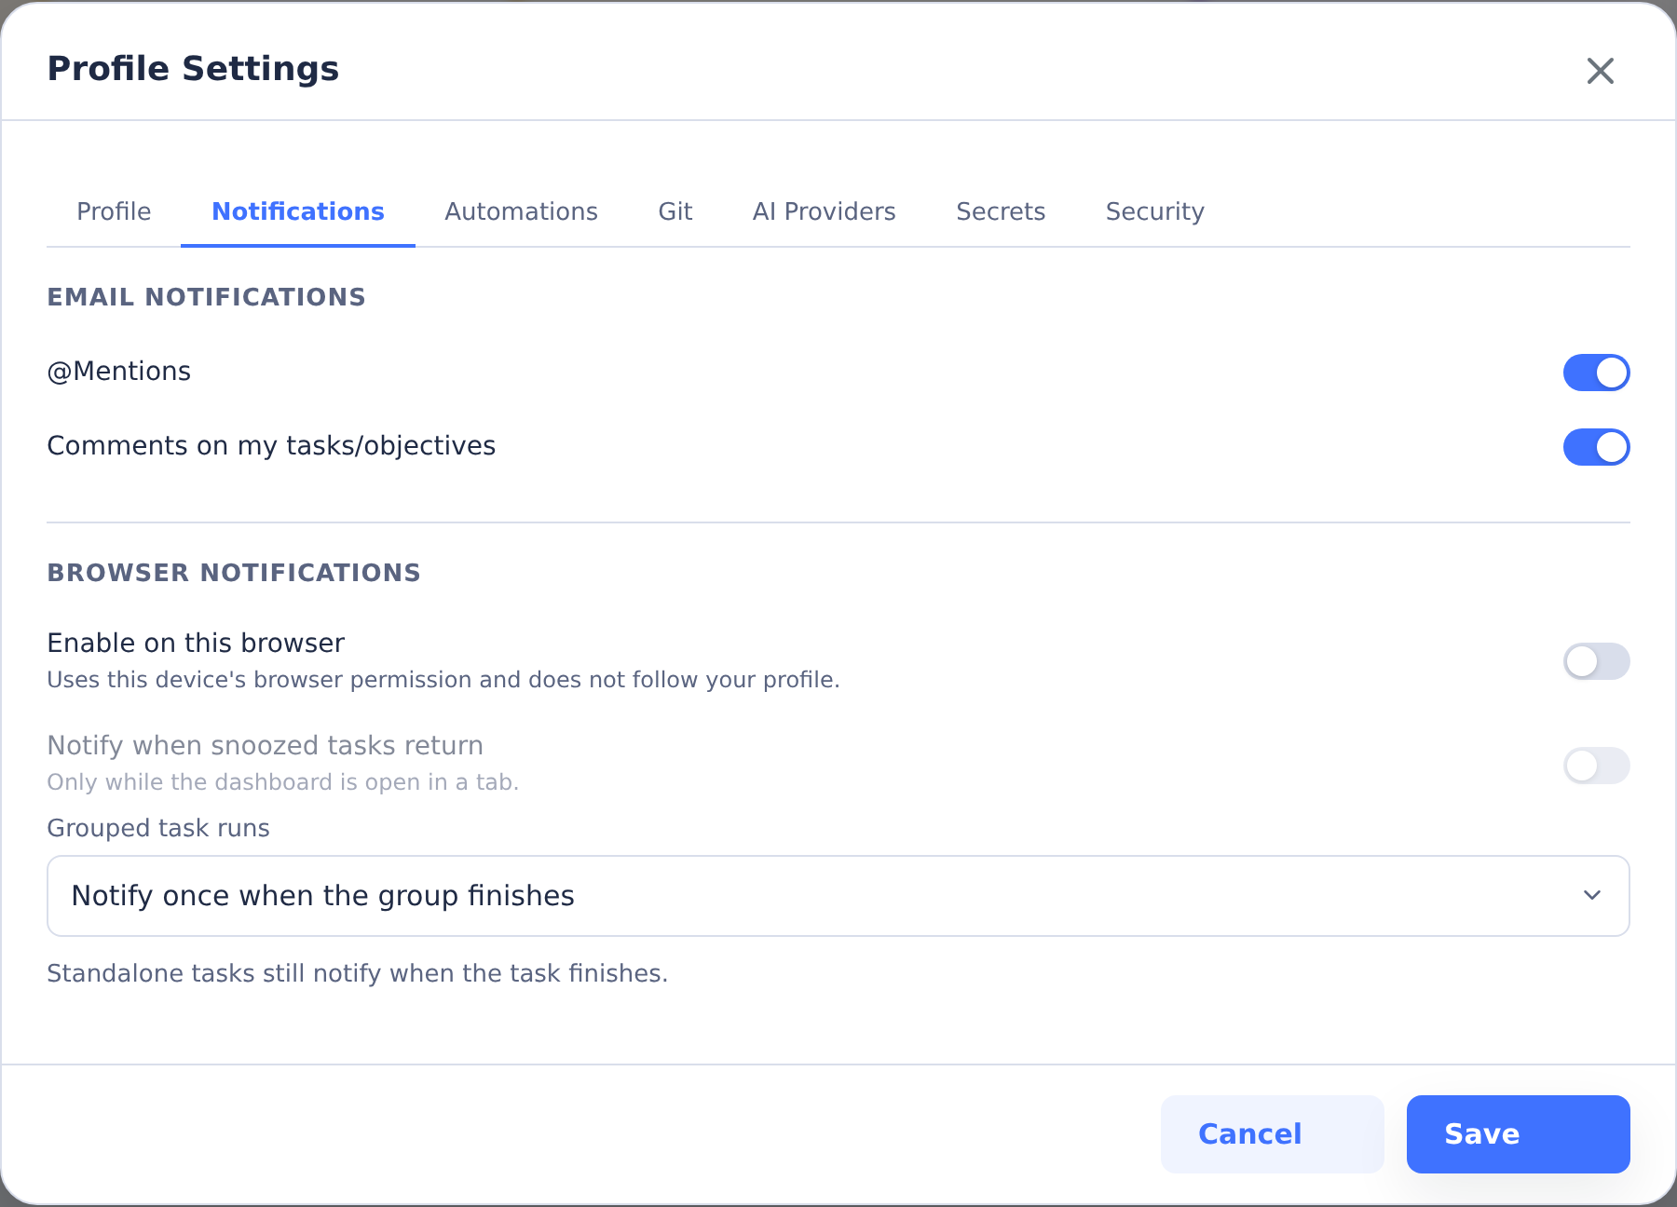Open the AI Providers tab

[825, 211]
